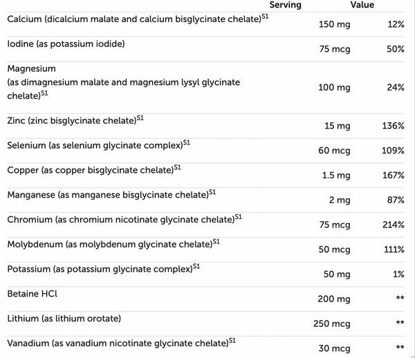The height and width of the screenshot is (358, 415).
Task: Select the Manganese 87% daily value
Action: click(396, 200)
